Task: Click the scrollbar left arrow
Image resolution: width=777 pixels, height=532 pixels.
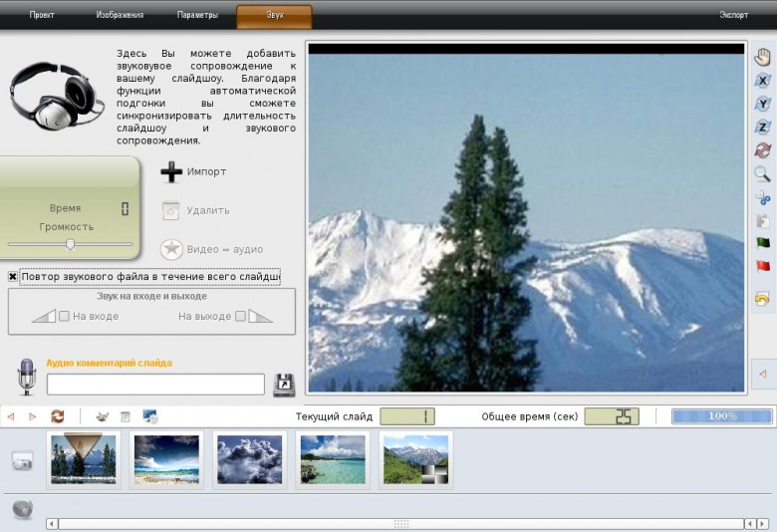Action: pyautogui.click(x=52, y=524)
